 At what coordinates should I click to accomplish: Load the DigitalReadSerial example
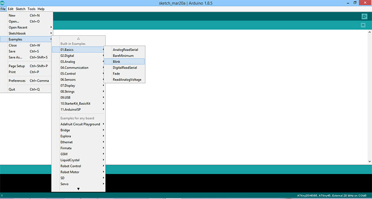(x=125, y=67)
